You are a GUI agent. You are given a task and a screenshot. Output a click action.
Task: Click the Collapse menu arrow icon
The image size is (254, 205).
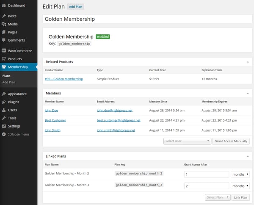4,134
